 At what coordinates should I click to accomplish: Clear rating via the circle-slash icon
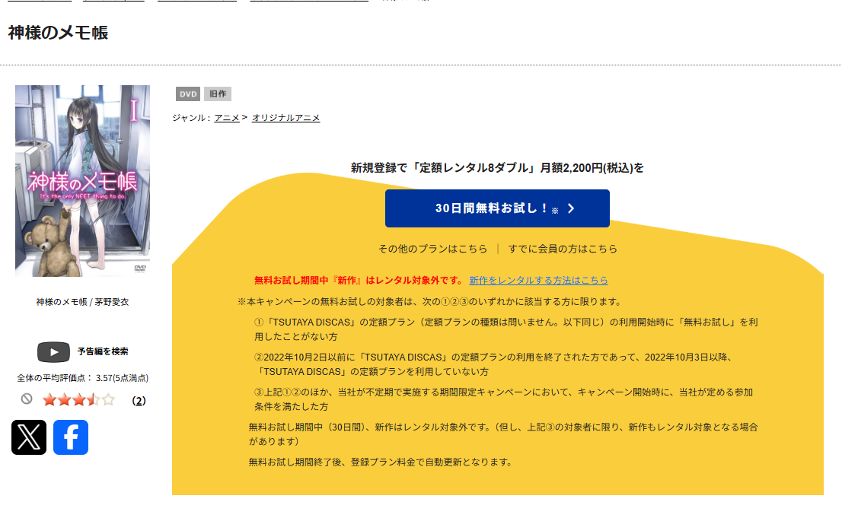click(27, 399)
